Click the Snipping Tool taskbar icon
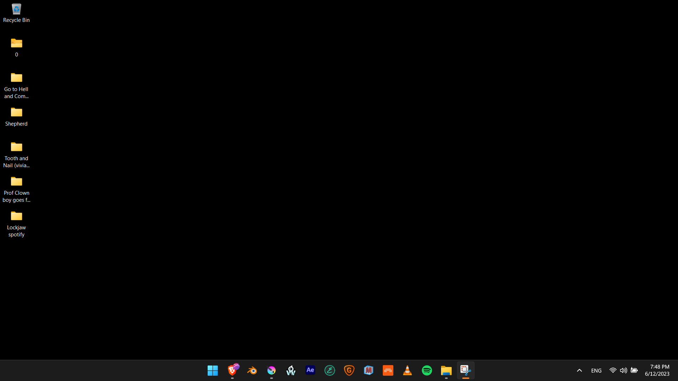Screen dimensions: 678x381 point(465,370)
